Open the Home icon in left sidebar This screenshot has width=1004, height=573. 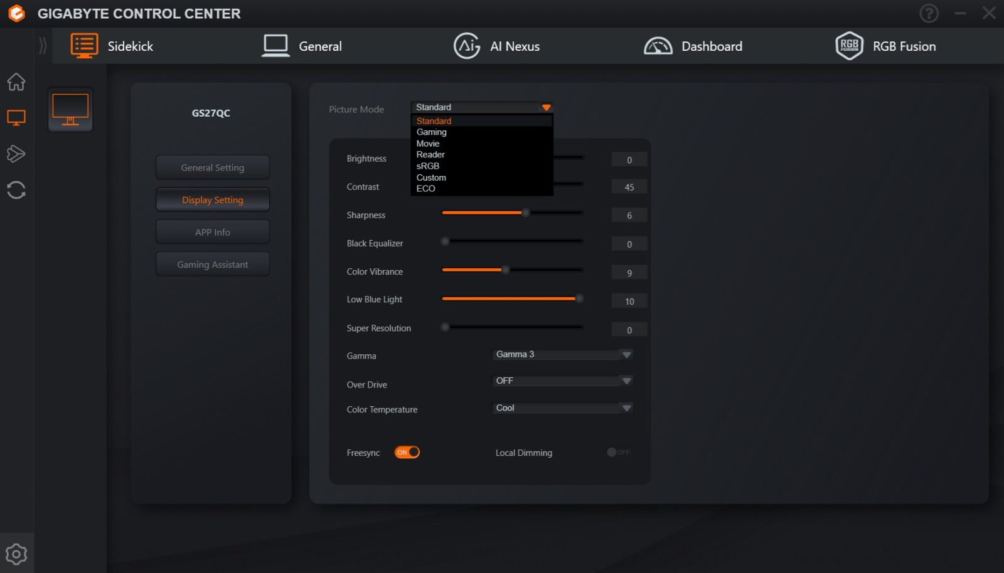(16, 81)
